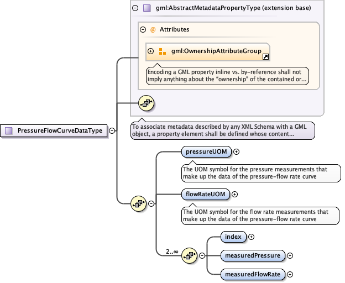Collapse the Attributes section
Screen dimensions: 345x283
pyautogui.click(x=143, y=29)
